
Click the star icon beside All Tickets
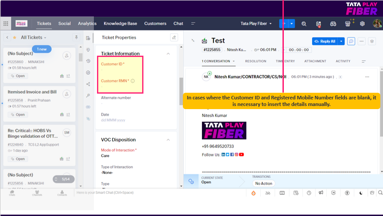(x=15, y=38)
